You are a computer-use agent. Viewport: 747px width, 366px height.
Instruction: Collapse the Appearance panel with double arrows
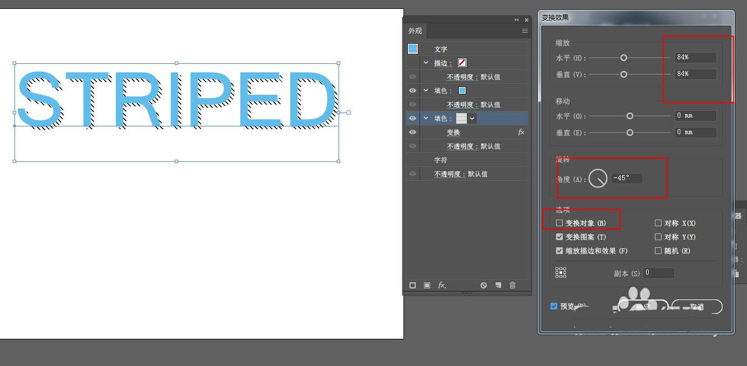pyautogui.click(x=517, y=20)
